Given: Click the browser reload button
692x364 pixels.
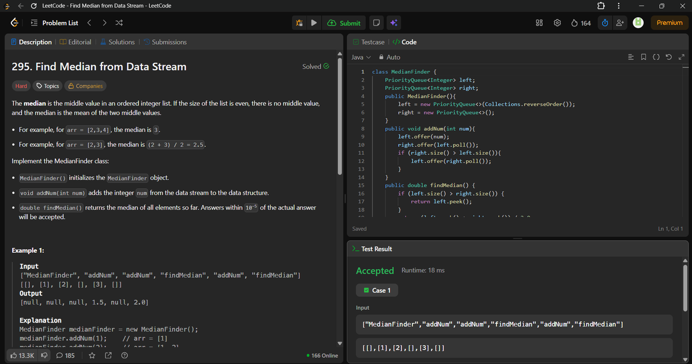Looking at the screenshot, I should (34, 6).
